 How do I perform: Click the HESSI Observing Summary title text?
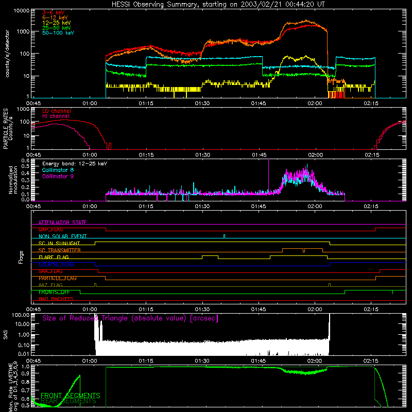[x=218, y=5]
